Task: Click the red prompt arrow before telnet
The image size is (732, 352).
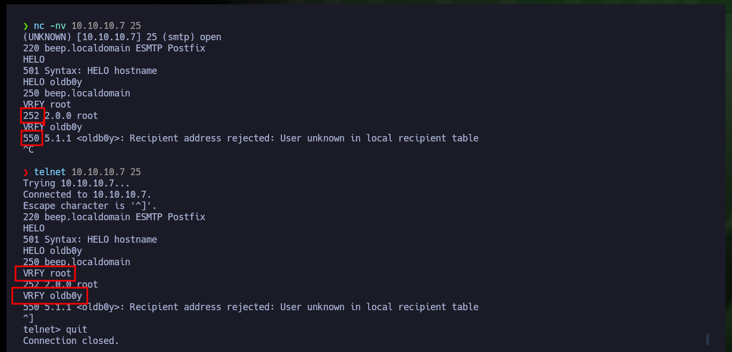Action: [x=26, y=172]
